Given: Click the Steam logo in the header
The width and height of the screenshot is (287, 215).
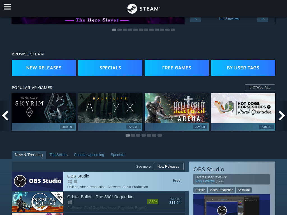Looking at the screenshot, I should click(143, 9).
